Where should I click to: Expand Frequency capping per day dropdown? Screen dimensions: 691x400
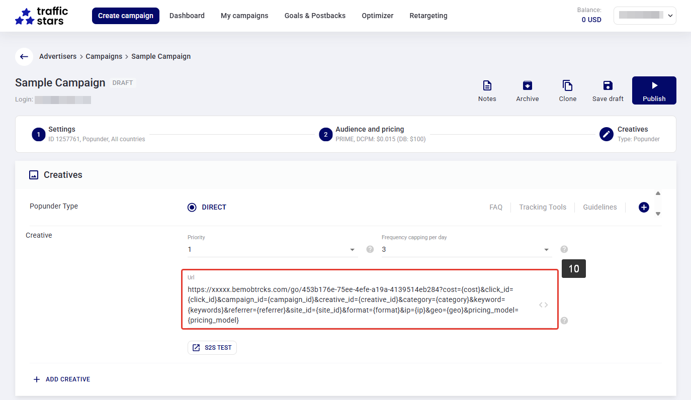click(466, 250)
